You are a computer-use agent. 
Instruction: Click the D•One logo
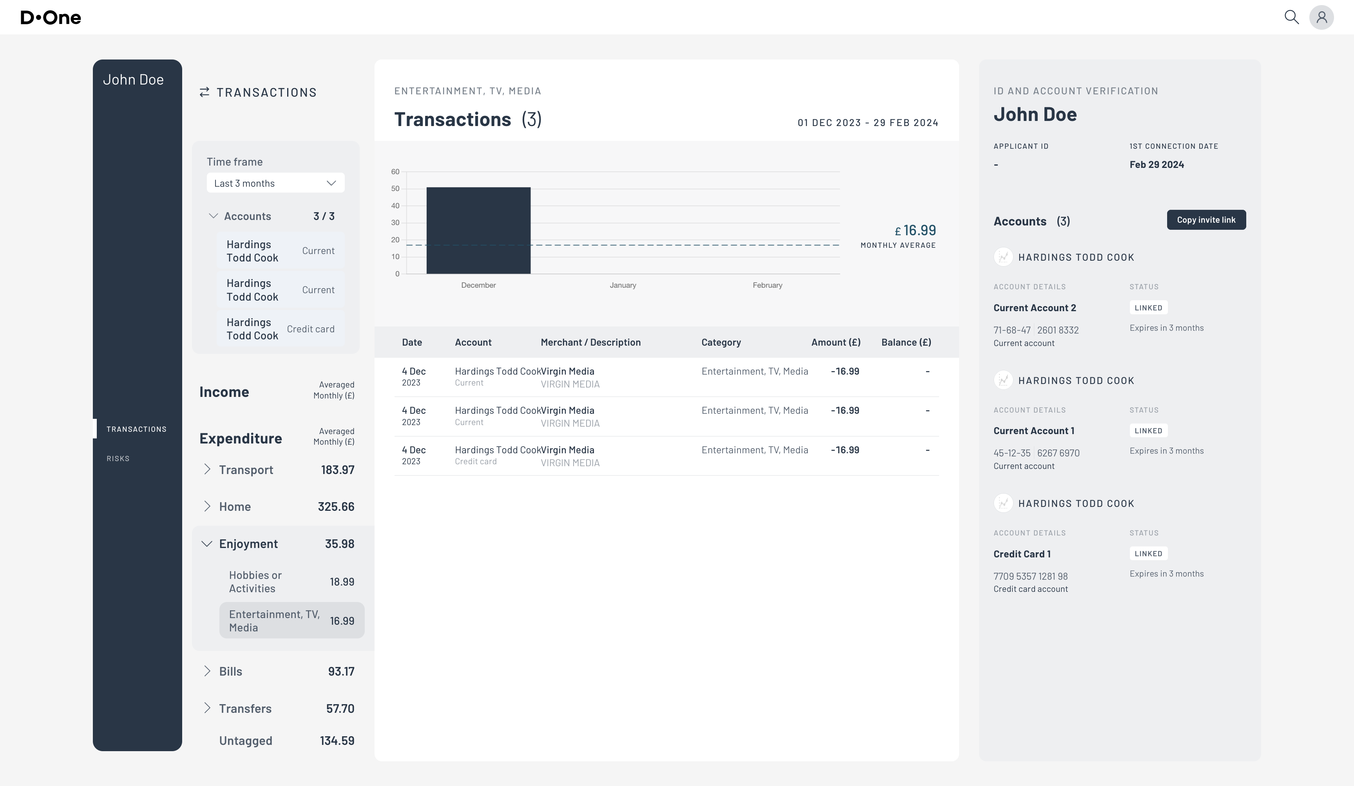click(51, 18)
